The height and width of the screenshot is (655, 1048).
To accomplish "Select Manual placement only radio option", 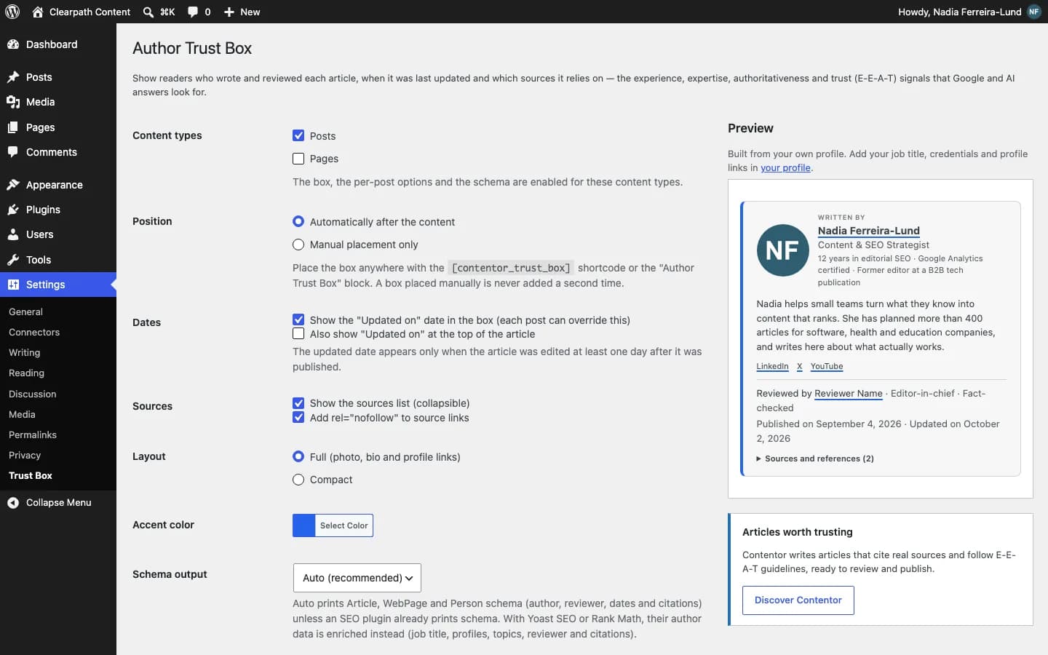I will pos(298,245).
